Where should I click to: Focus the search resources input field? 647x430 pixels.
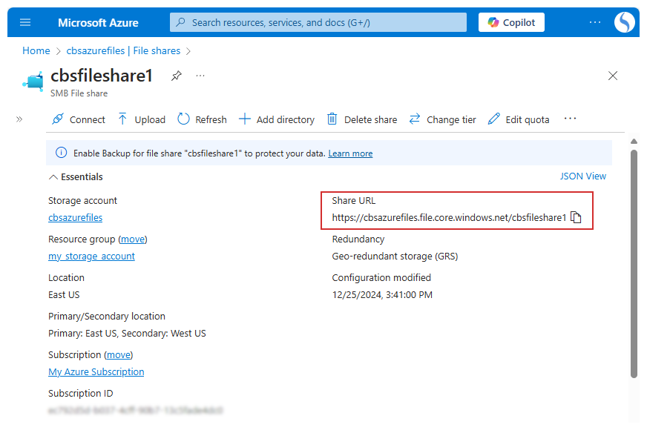coord(319,22)
